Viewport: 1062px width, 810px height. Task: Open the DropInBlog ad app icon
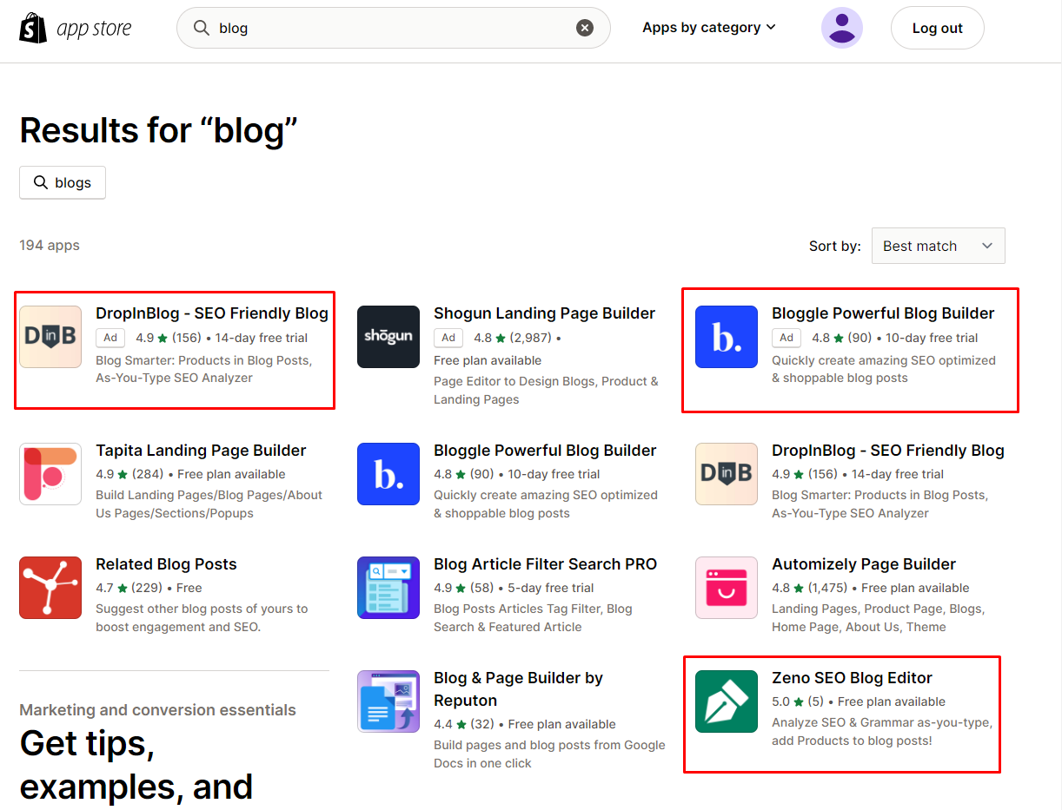50,337
